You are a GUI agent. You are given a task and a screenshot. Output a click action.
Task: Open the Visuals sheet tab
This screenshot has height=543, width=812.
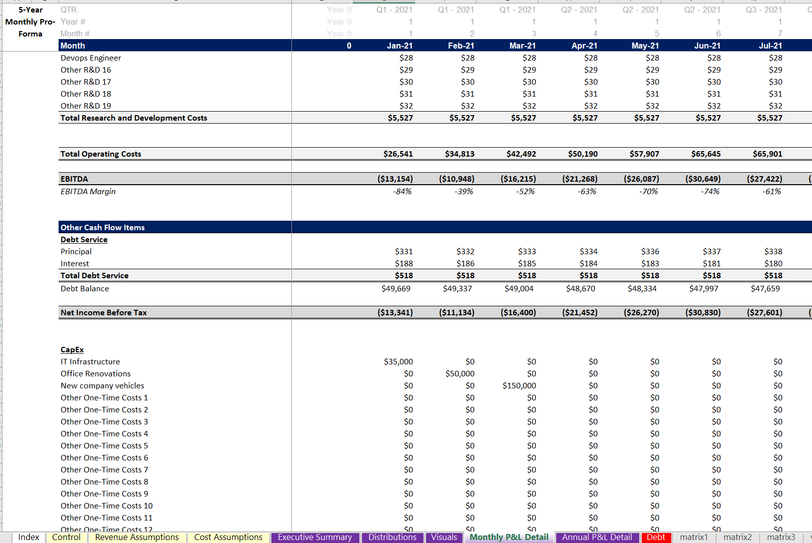[444, 537]
